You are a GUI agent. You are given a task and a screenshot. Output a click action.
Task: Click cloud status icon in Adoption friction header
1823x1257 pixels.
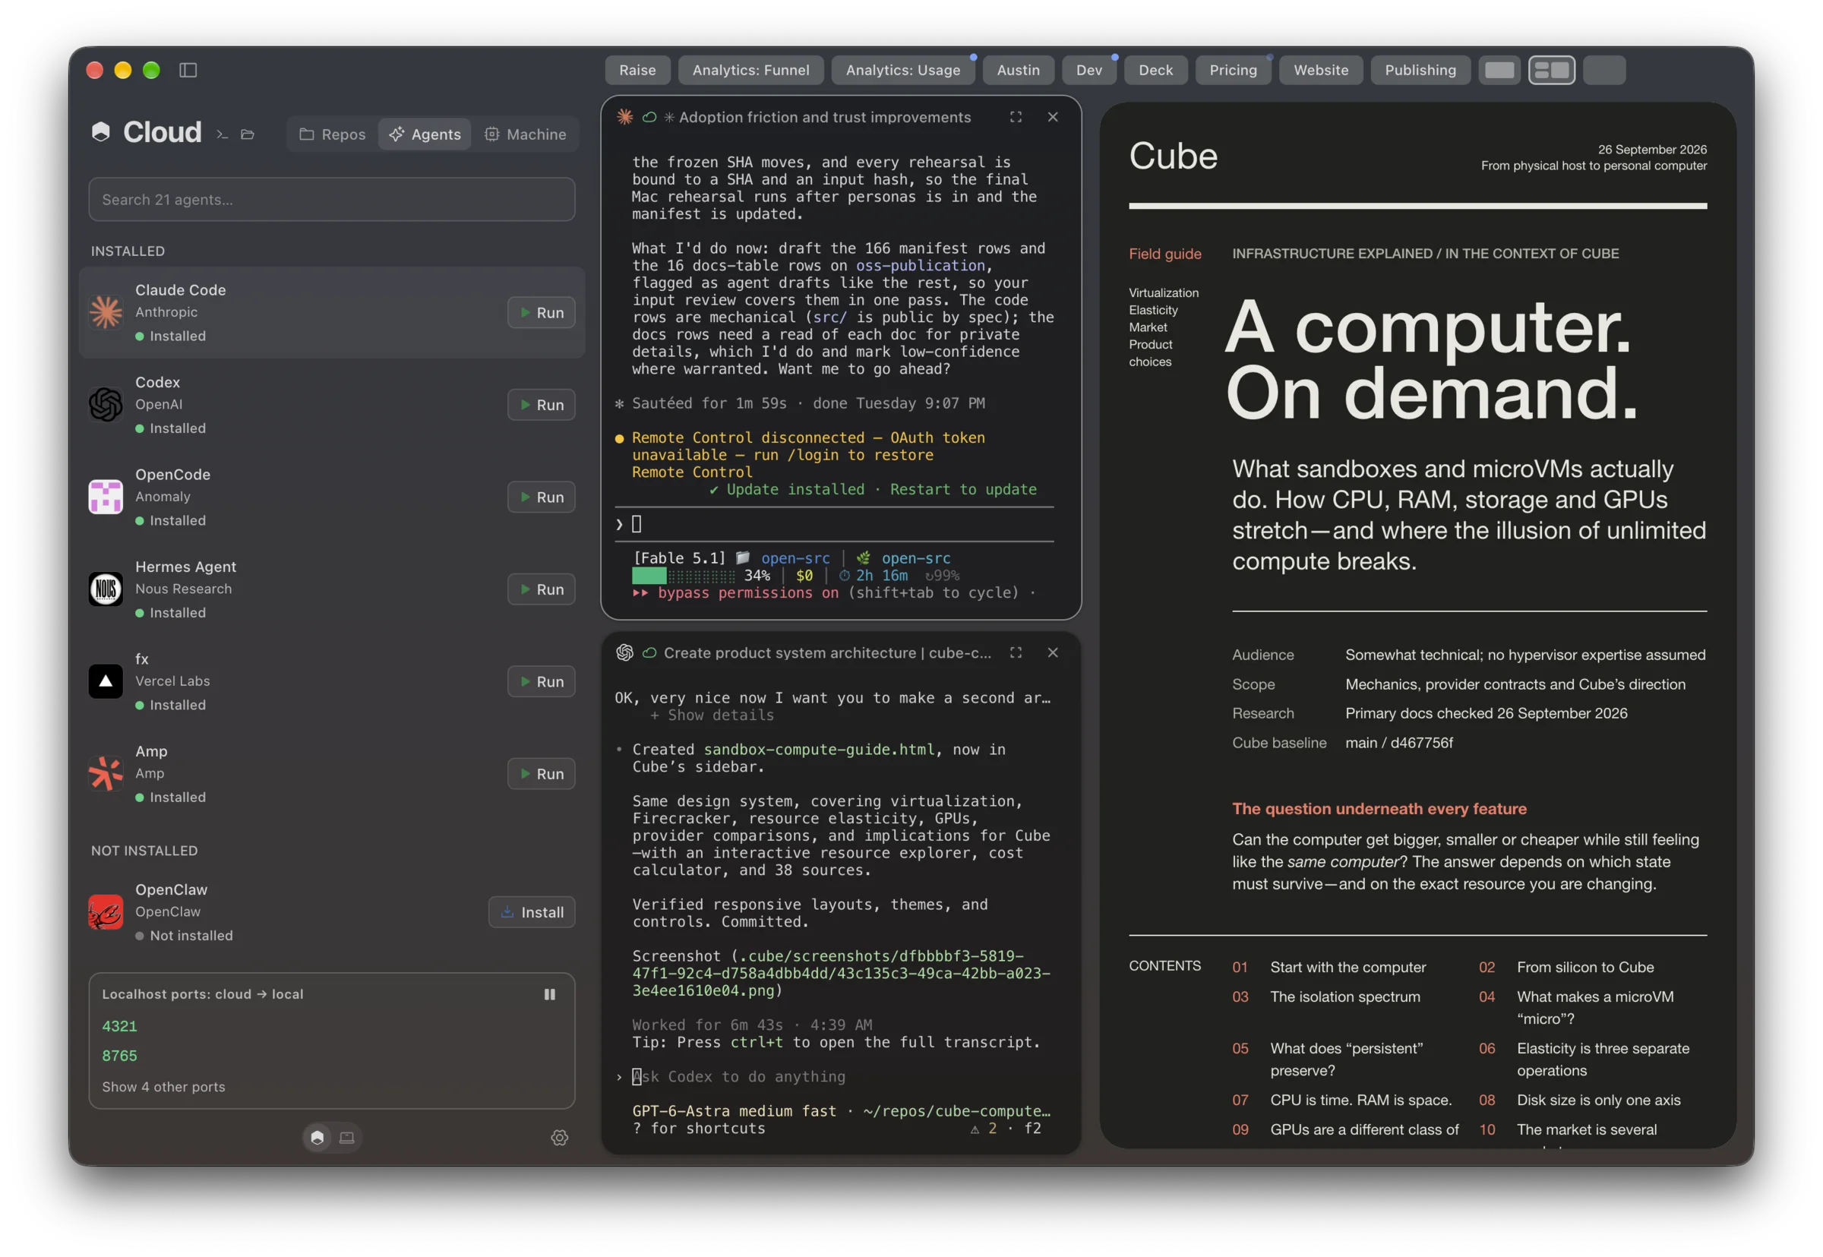click(649, 116)
